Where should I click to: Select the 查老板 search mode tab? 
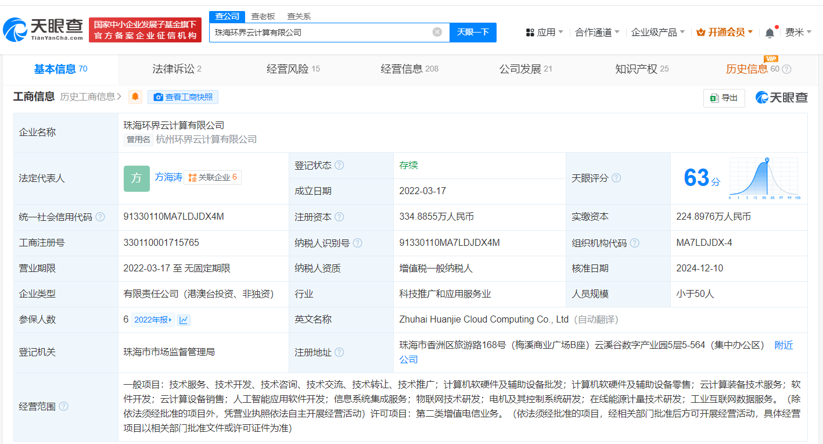[x=263, y=16]
